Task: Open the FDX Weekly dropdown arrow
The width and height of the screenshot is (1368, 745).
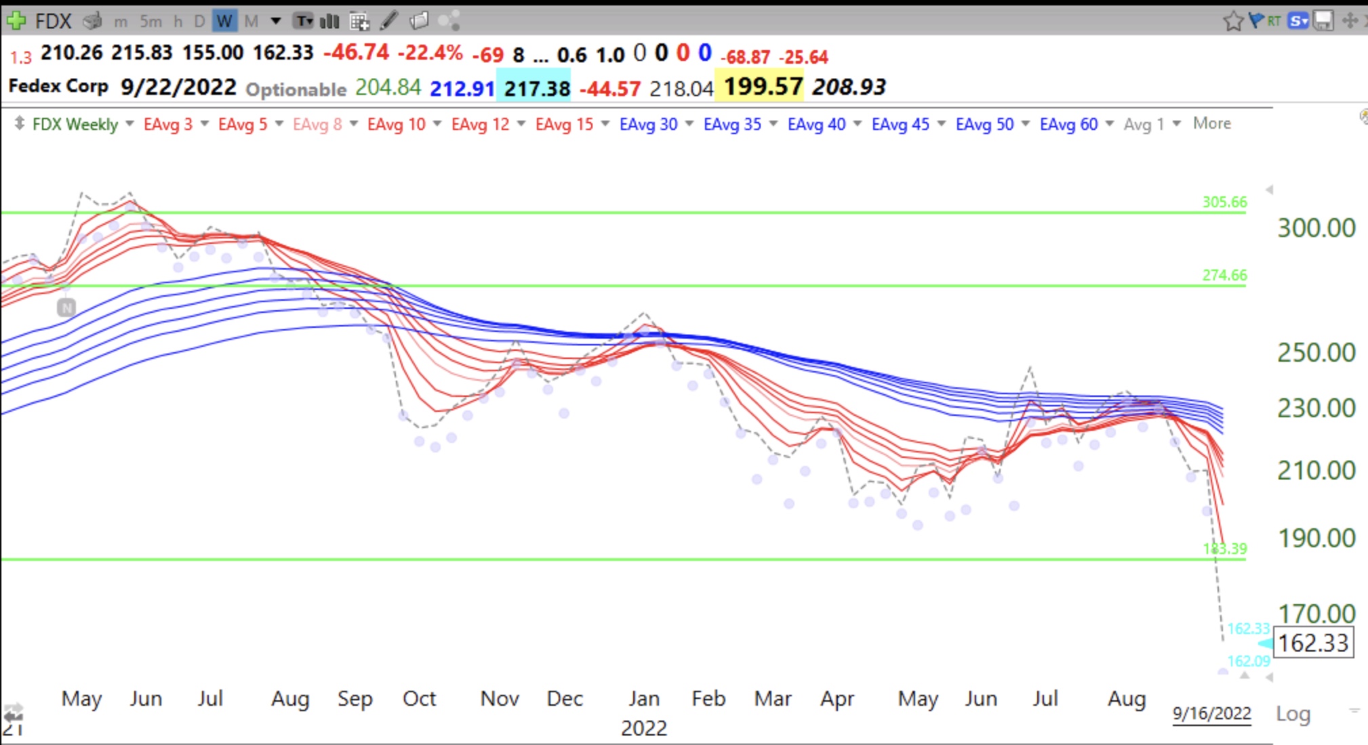Action: [x=129, y=124]
